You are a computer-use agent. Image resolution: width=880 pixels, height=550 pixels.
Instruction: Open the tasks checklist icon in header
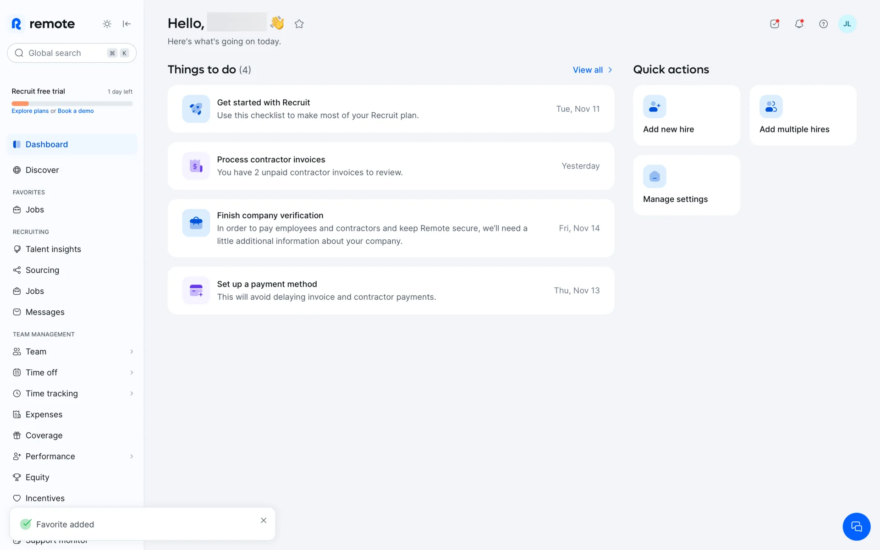[775, 24]
